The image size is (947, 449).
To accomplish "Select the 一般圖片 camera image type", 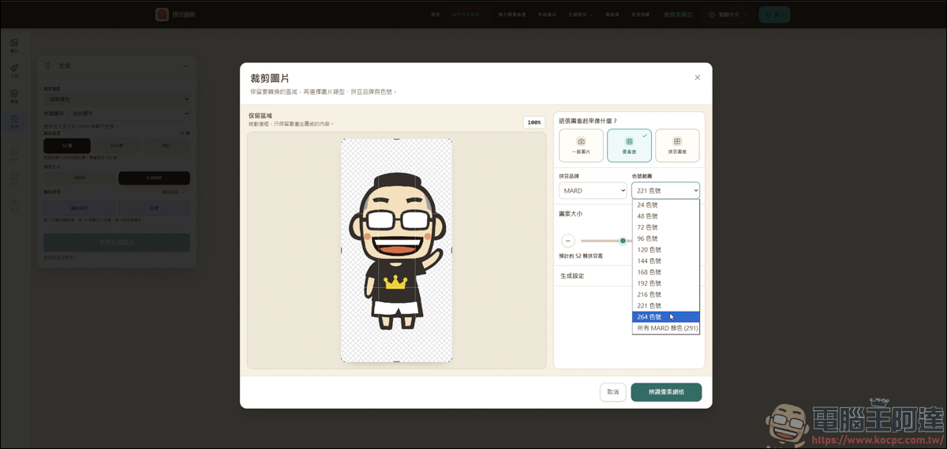I will coord(581,145).
